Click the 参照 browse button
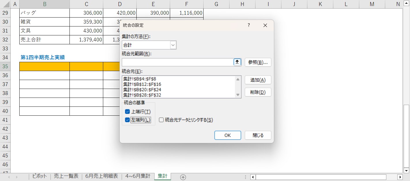 [258, 62]
